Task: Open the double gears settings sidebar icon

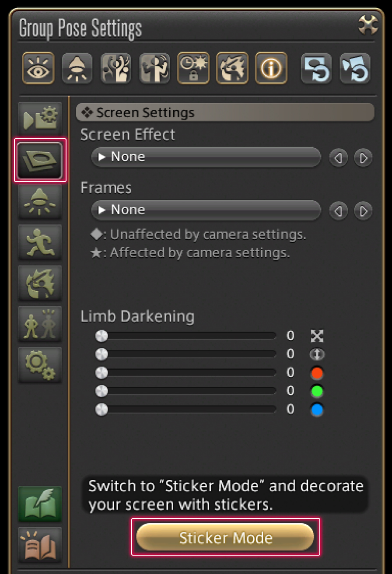Action: tap(40, 365)
